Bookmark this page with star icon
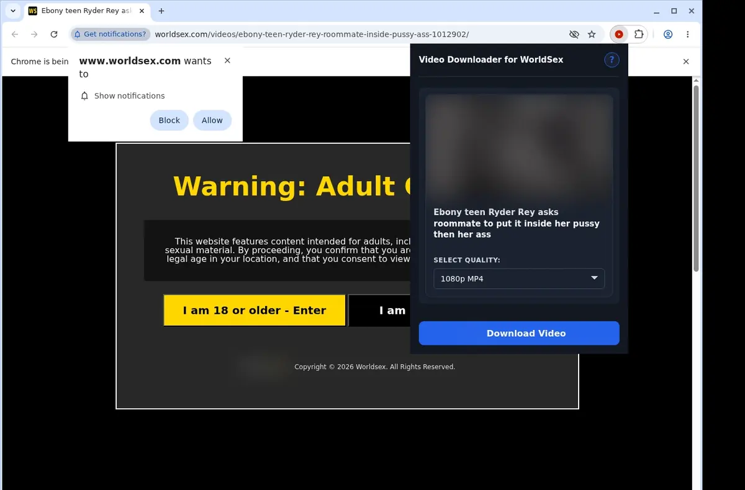 point(592,35)
